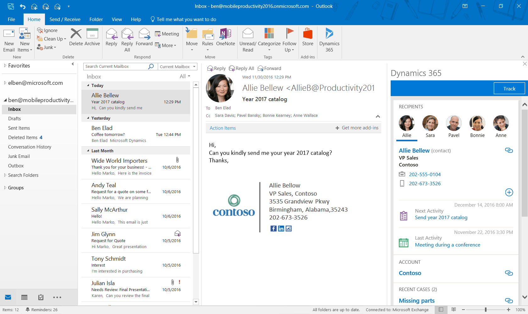This screenshot has height=314, width=528.
Task: Open the Rules menu
Action: (x=207, y=40)
